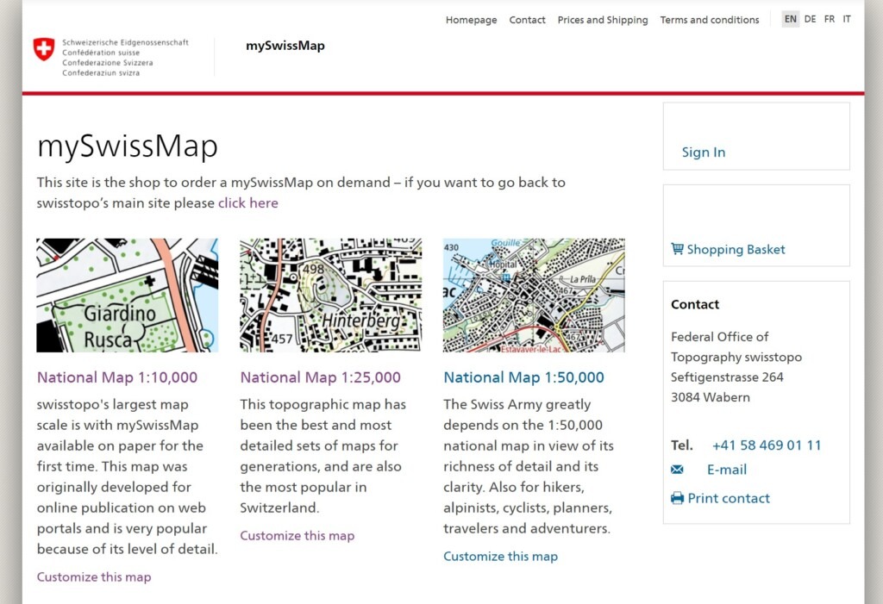
Task: Click the shopping cart icon
Action: 677,249
